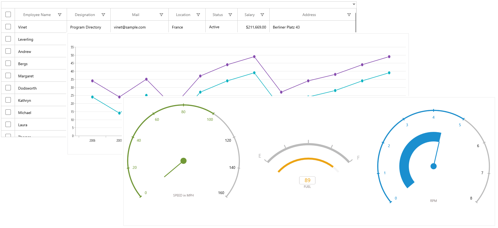Click the teal data point above 2006
Screen dimensions: 498x228
[92, 97]
